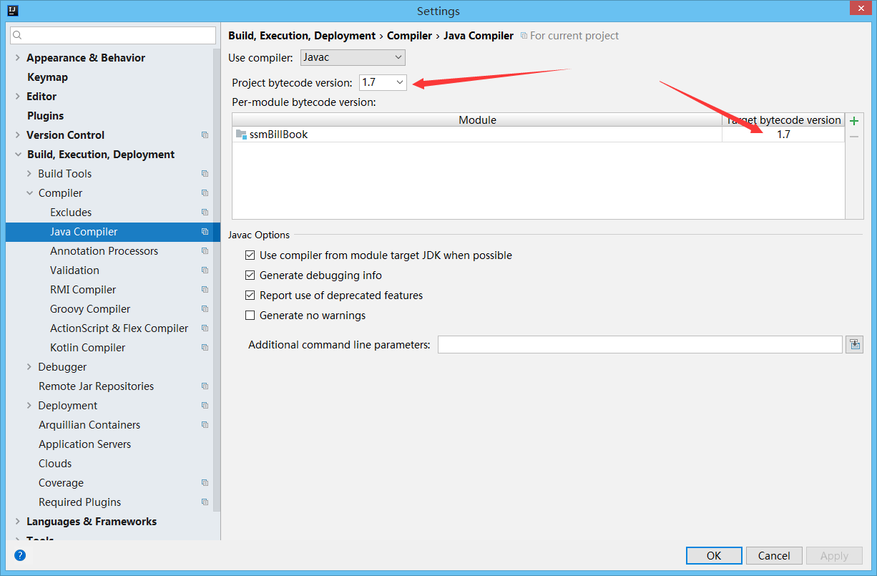This screenshot has width=877, height=576.
Task: Click the ssmBillBook module folder icon
Action: pyautogui.click(x=241, y=135)
